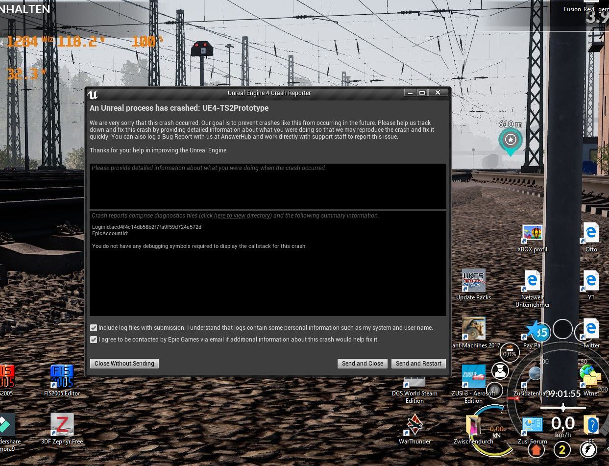Select the LoginId text line
The image size is (609, 466).
(x=146, y=227)
